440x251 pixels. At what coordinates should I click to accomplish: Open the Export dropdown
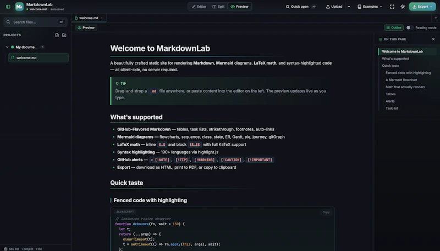(x=422, y=7)
